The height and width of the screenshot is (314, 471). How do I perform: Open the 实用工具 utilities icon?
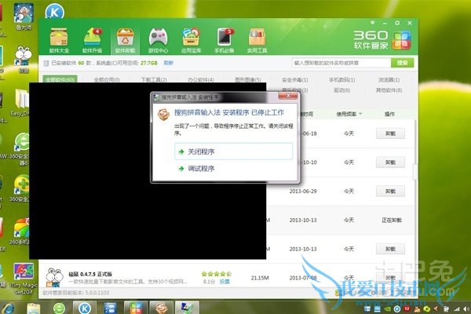[x=257, y=41]
